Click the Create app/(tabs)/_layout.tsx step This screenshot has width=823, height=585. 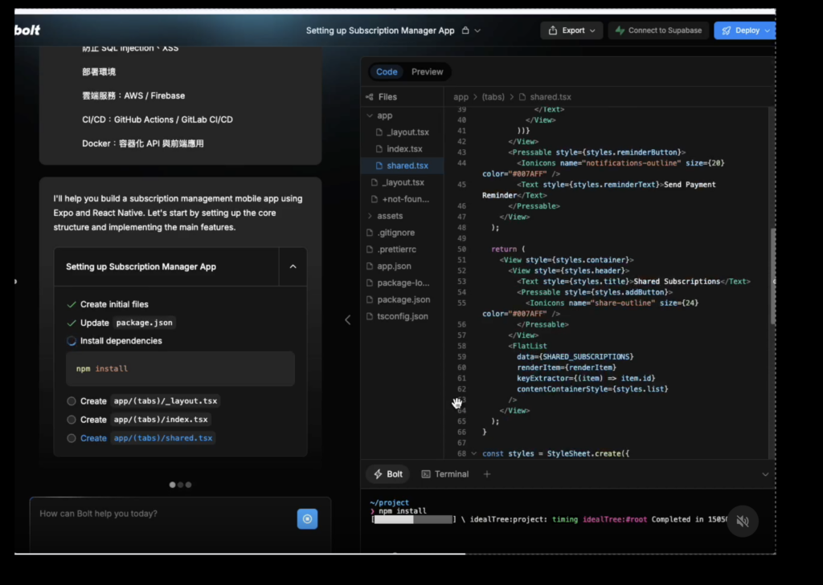point(143,401)
